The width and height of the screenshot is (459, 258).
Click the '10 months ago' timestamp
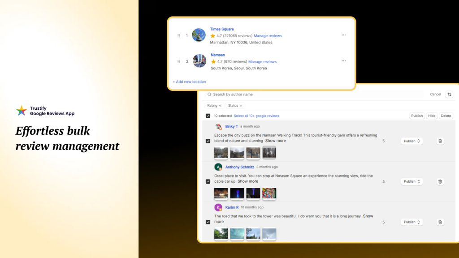[x=252, y=207]
